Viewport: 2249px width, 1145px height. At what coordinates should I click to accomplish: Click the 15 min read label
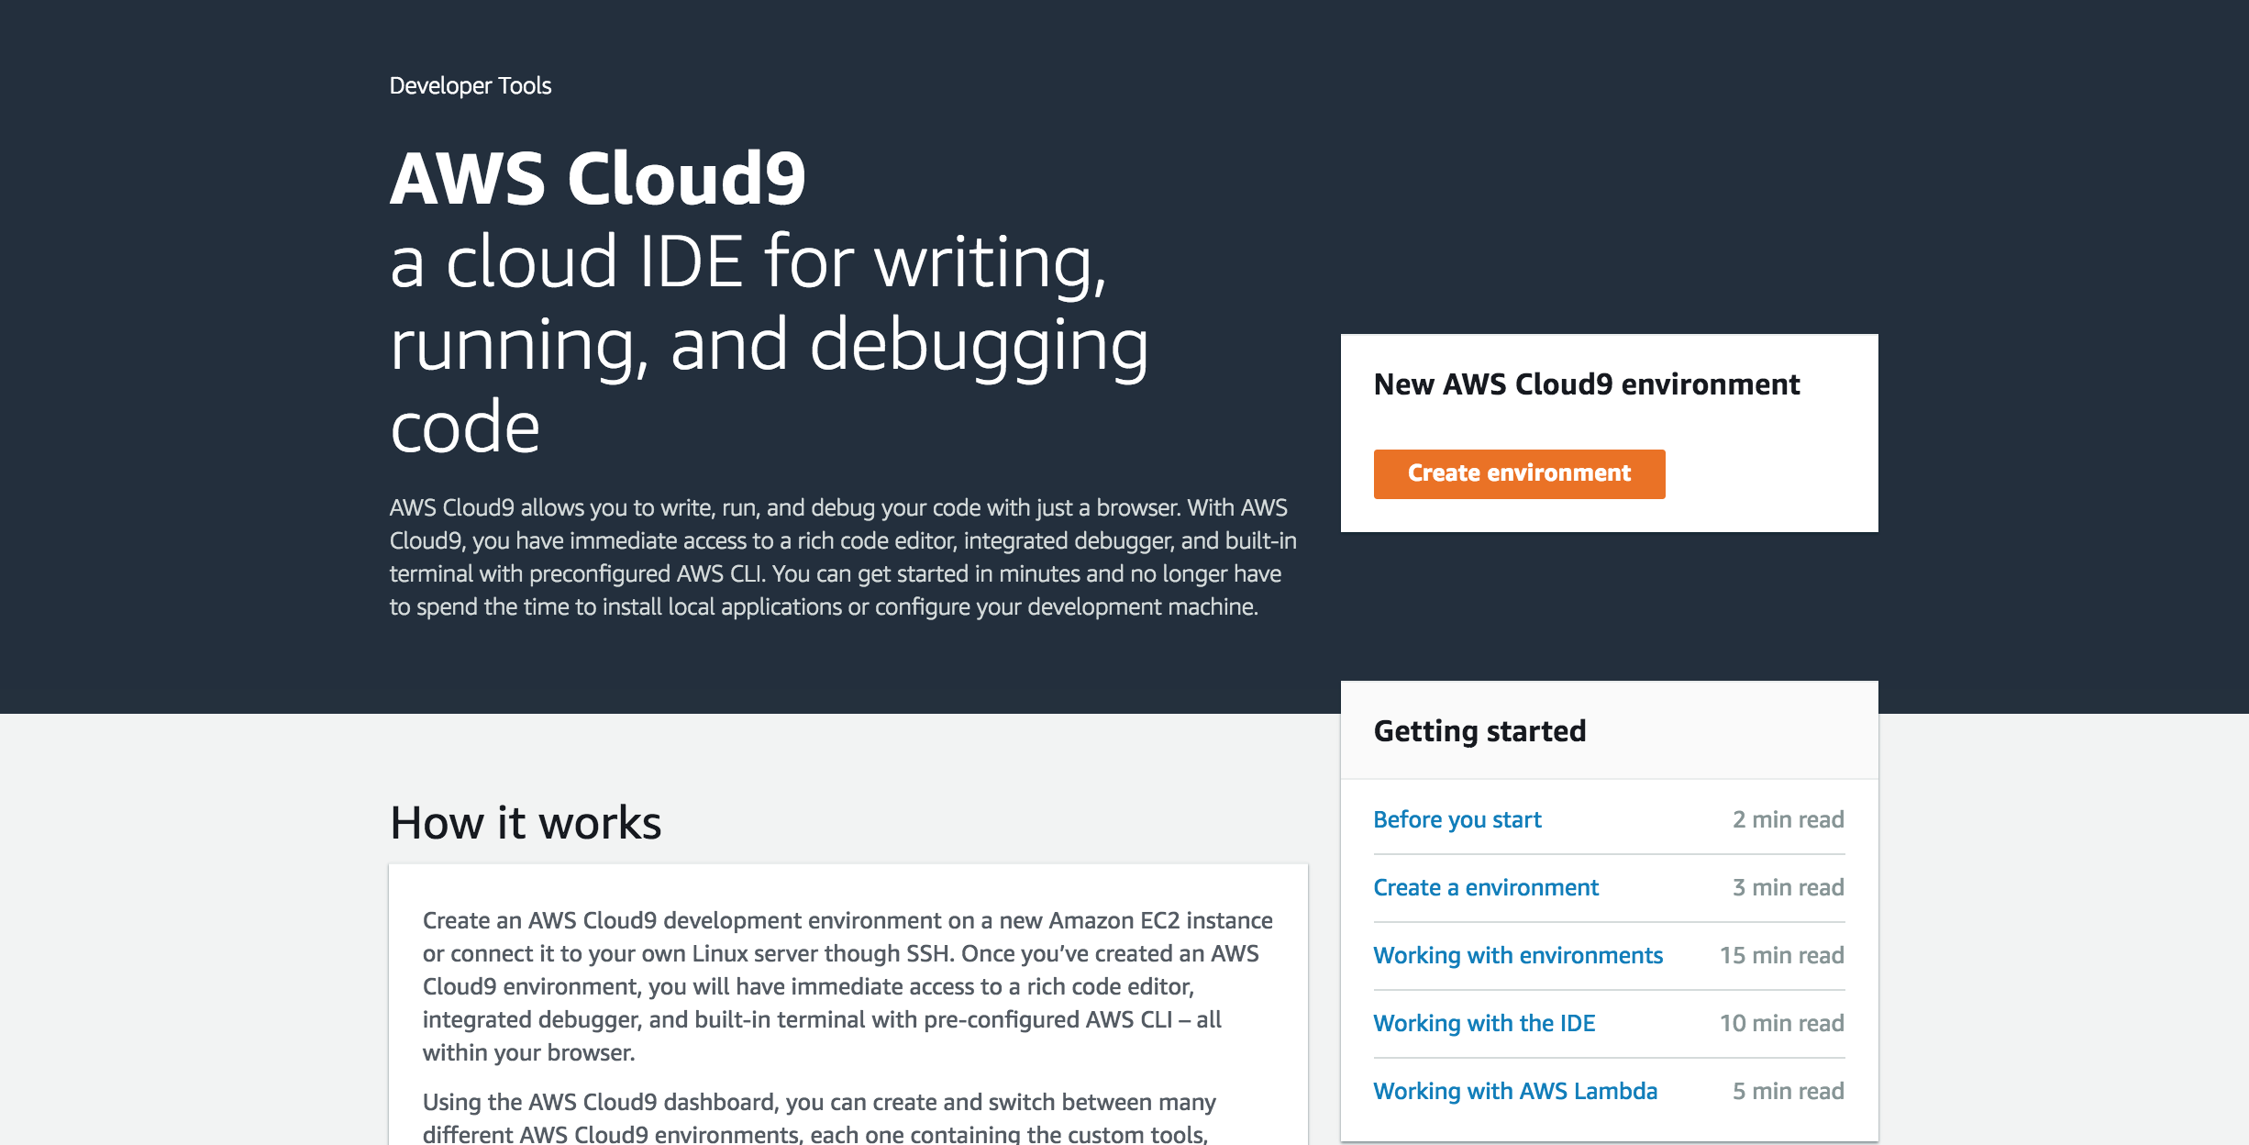(1780, 955)
